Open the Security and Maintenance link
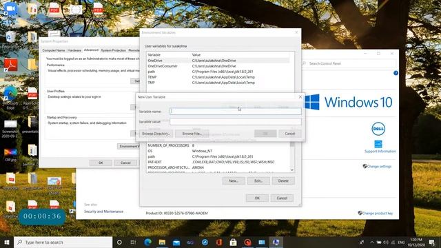Viewport: 441px width, 248px height. point(104,211)
